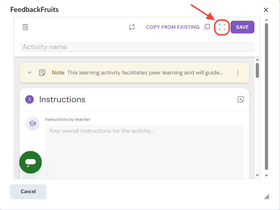Click the teacher graduation cap avatar

(x=32, y=124)
